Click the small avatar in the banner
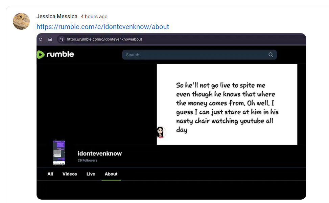The image size is (329, 203). [x=161, y=132]
